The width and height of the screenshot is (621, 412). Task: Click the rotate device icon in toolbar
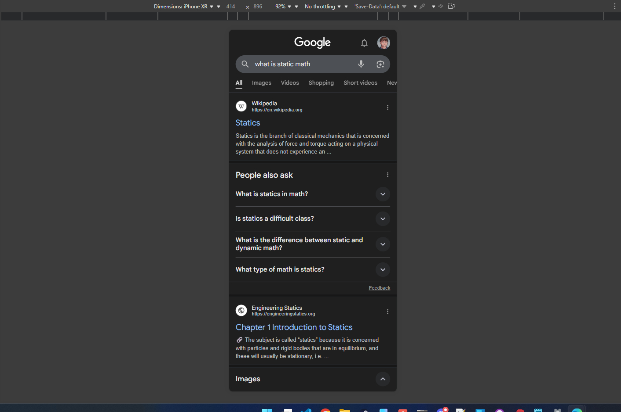(x=451, y=6)
